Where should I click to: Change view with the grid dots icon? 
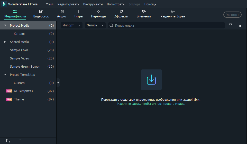pos(239,25)
